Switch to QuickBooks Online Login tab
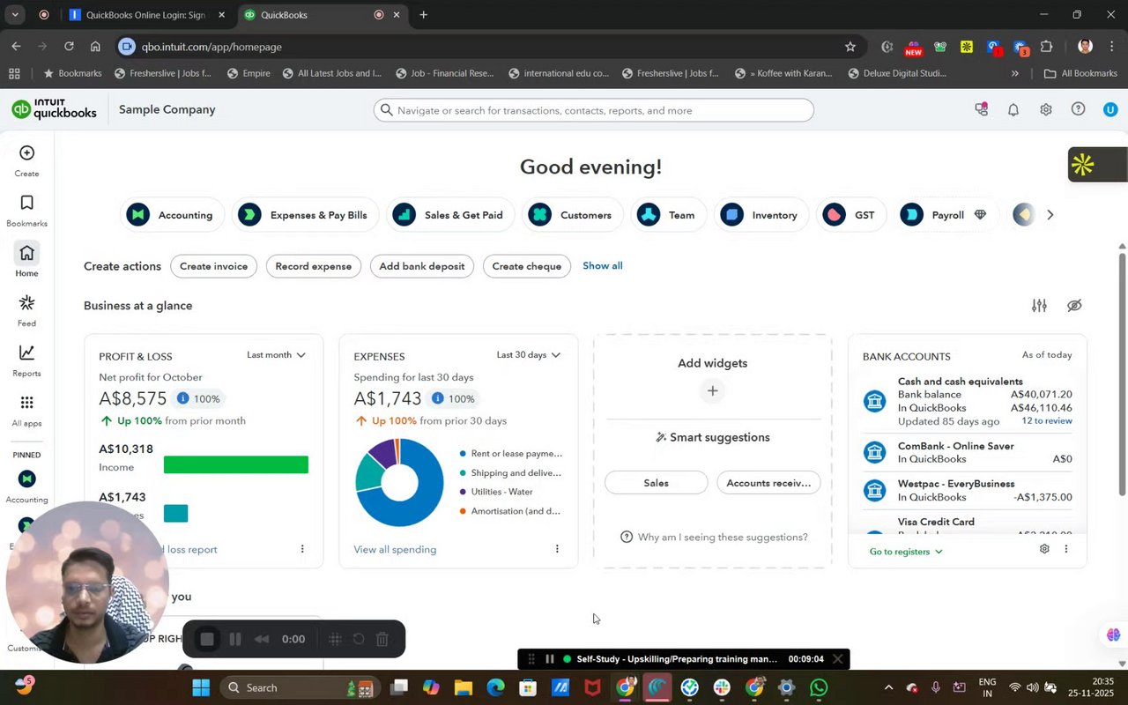The image size is (1128, 705). [146, 15]
